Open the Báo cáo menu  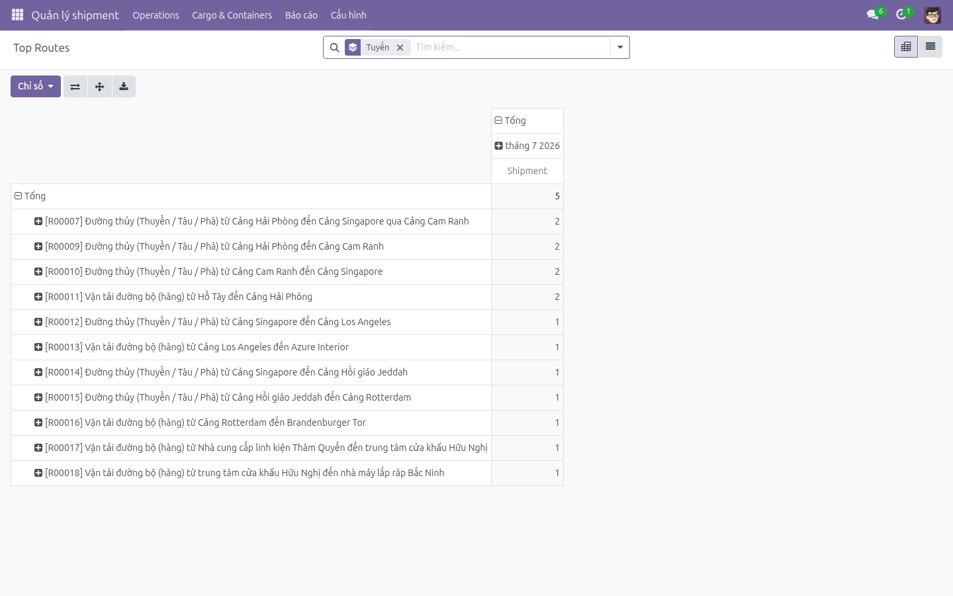tap(301, 15)
